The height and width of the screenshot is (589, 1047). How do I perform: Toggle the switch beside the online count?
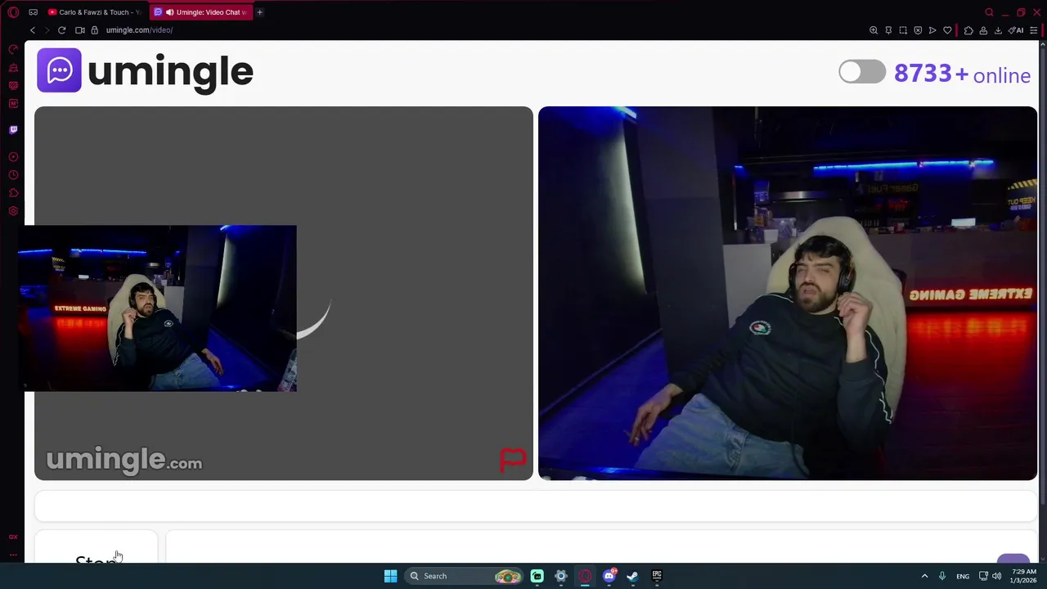[862, 72]
